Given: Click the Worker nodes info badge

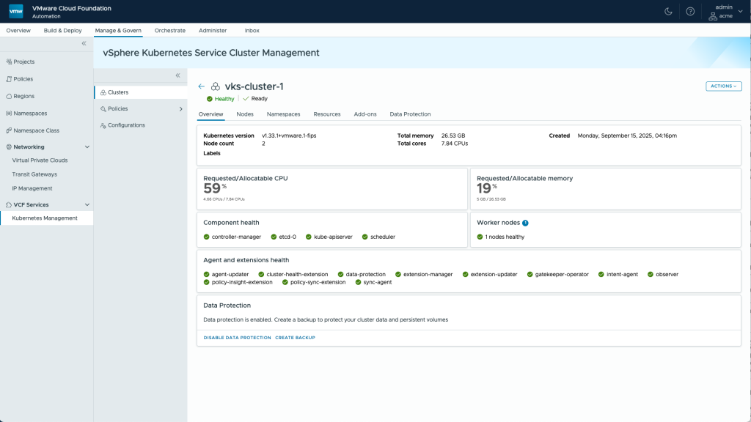Looking at the screenshot, I should [x=525, y=223].
